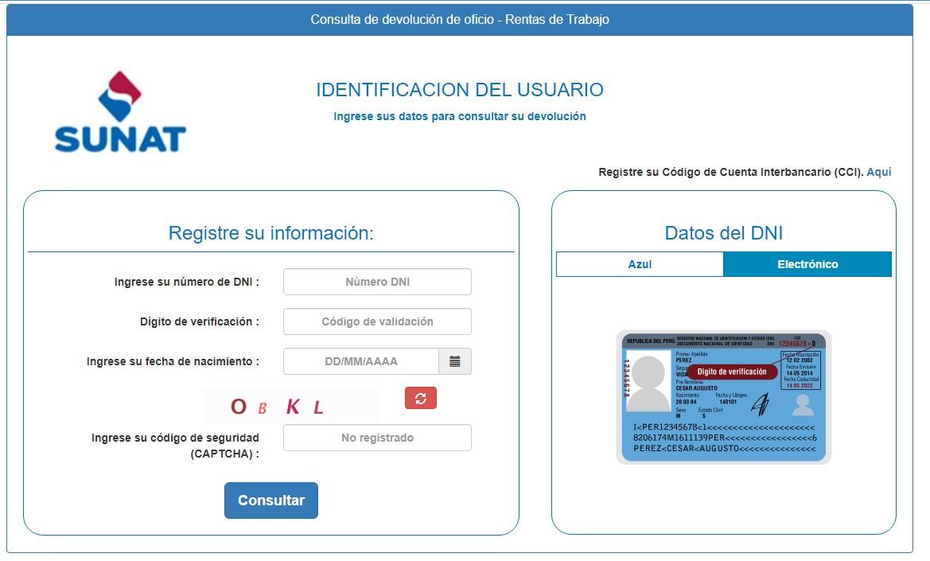This screenshot has width=930, height=561.
Task: Follow the "Aquí" link to register CCI
Action: [879, 172]
